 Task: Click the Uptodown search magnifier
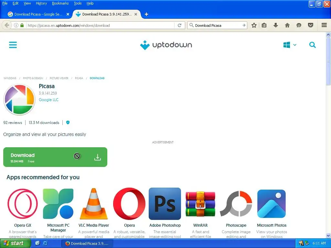(313, 45)
